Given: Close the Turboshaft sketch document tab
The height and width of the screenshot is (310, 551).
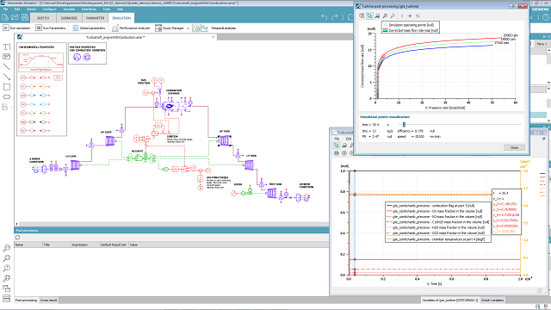Looking at the screenshot, I should click(214, 37).
